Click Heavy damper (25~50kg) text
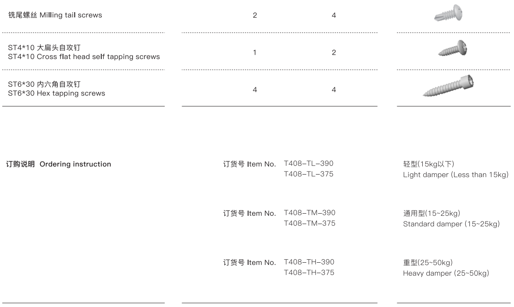Image resolution: width=514 pixels, height=307 pixels. (446, 273)
